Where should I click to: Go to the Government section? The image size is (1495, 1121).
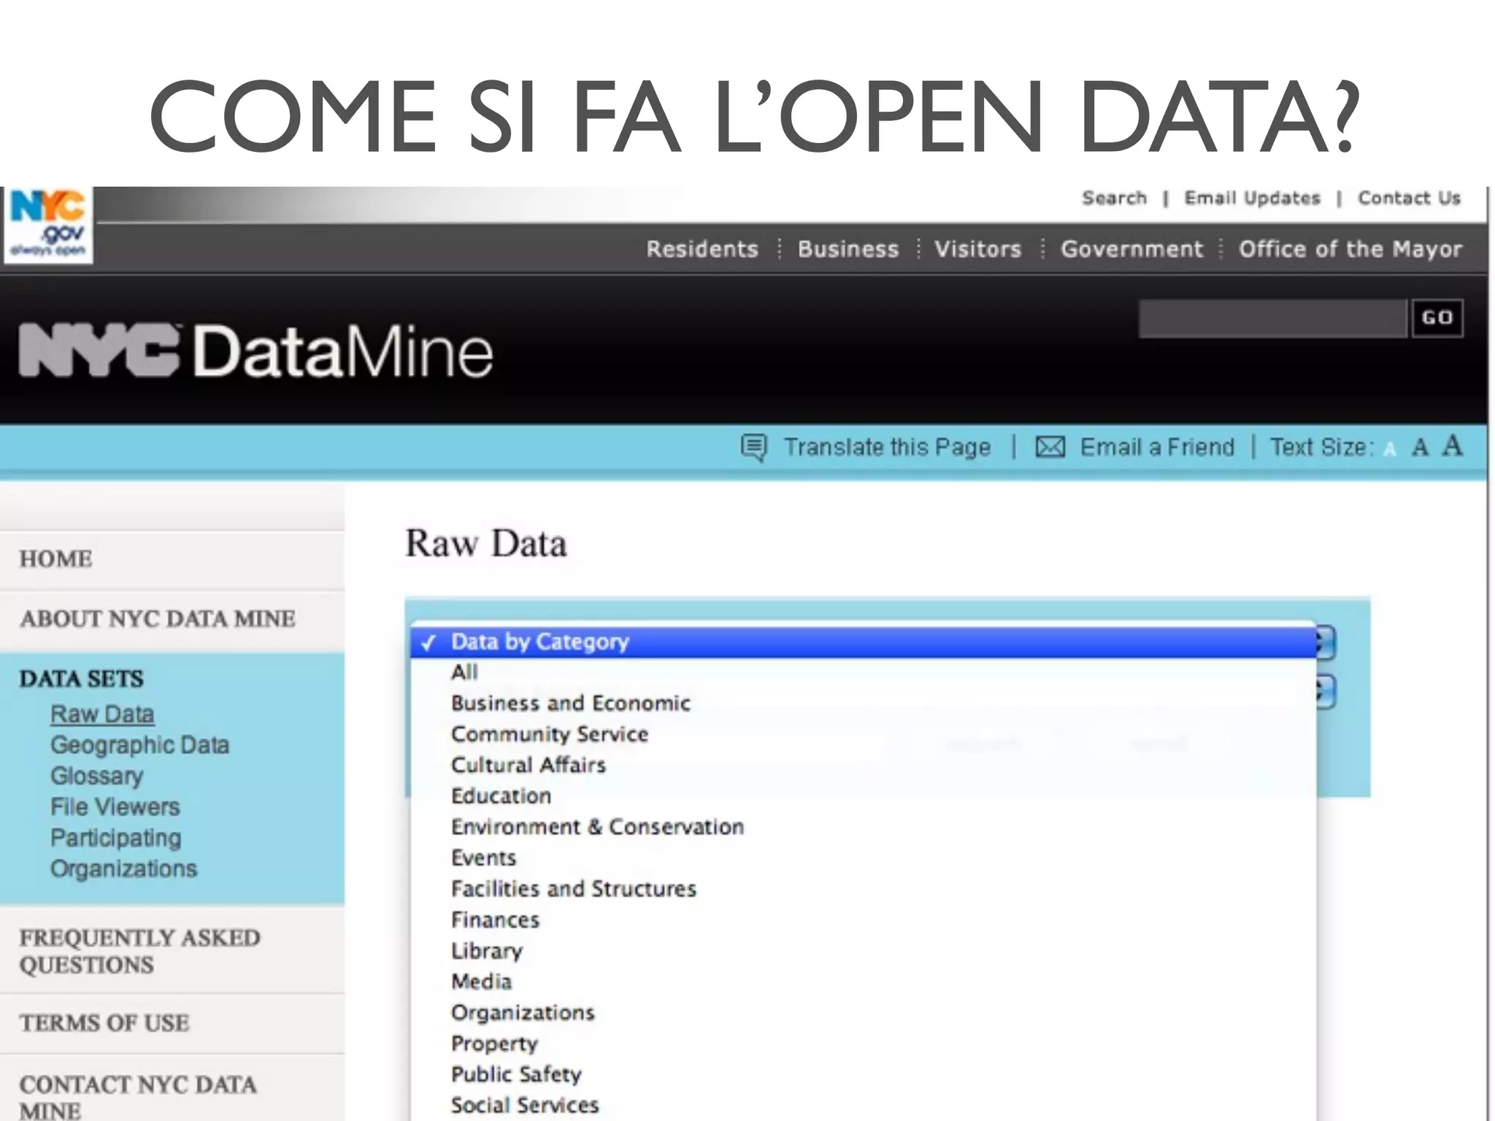1132,250
